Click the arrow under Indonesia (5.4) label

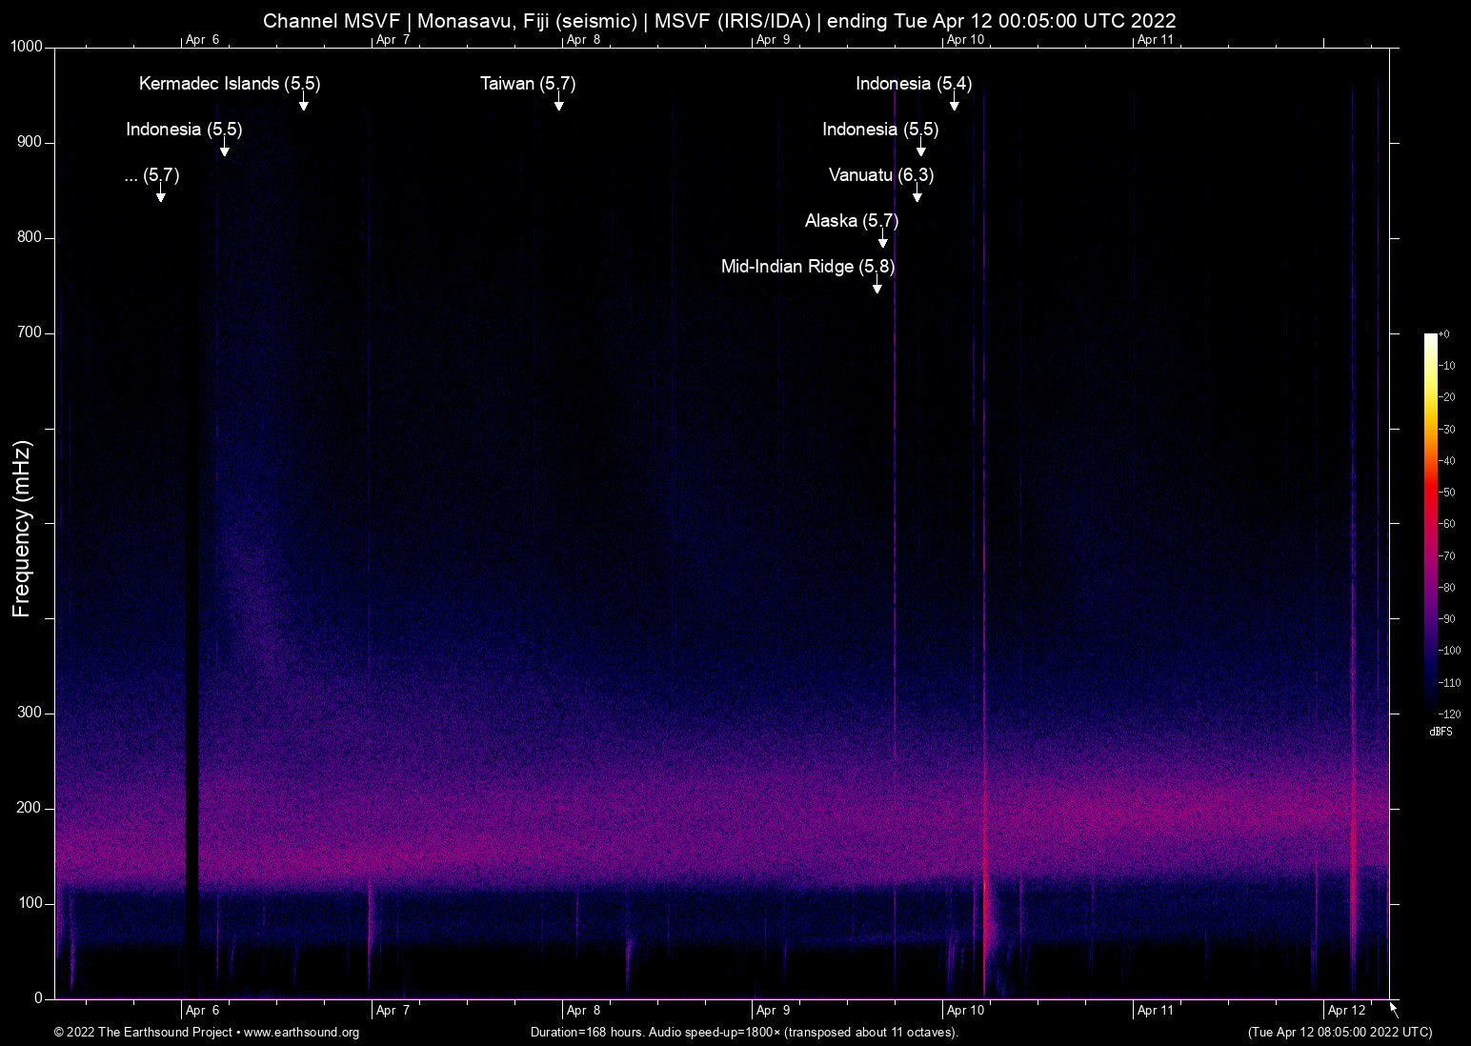(954, 103)
